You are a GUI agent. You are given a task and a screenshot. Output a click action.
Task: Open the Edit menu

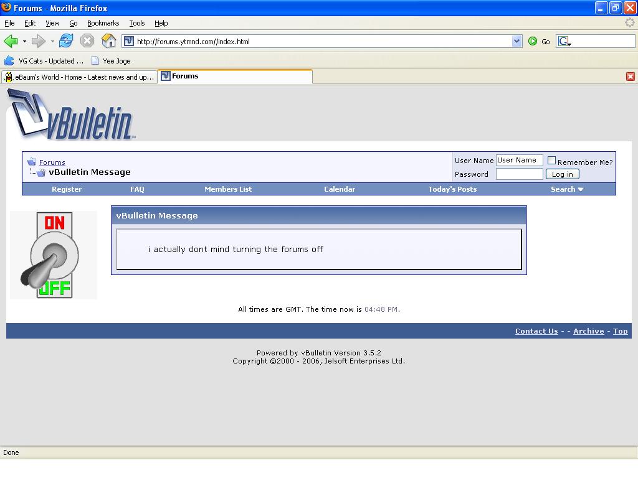[x=30, y=23]
